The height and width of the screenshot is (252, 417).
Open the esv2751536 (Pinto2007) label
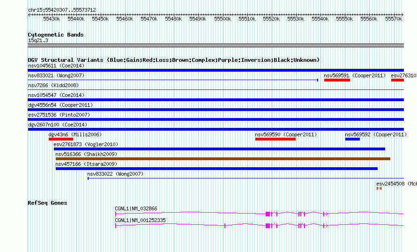coord(59,115)
